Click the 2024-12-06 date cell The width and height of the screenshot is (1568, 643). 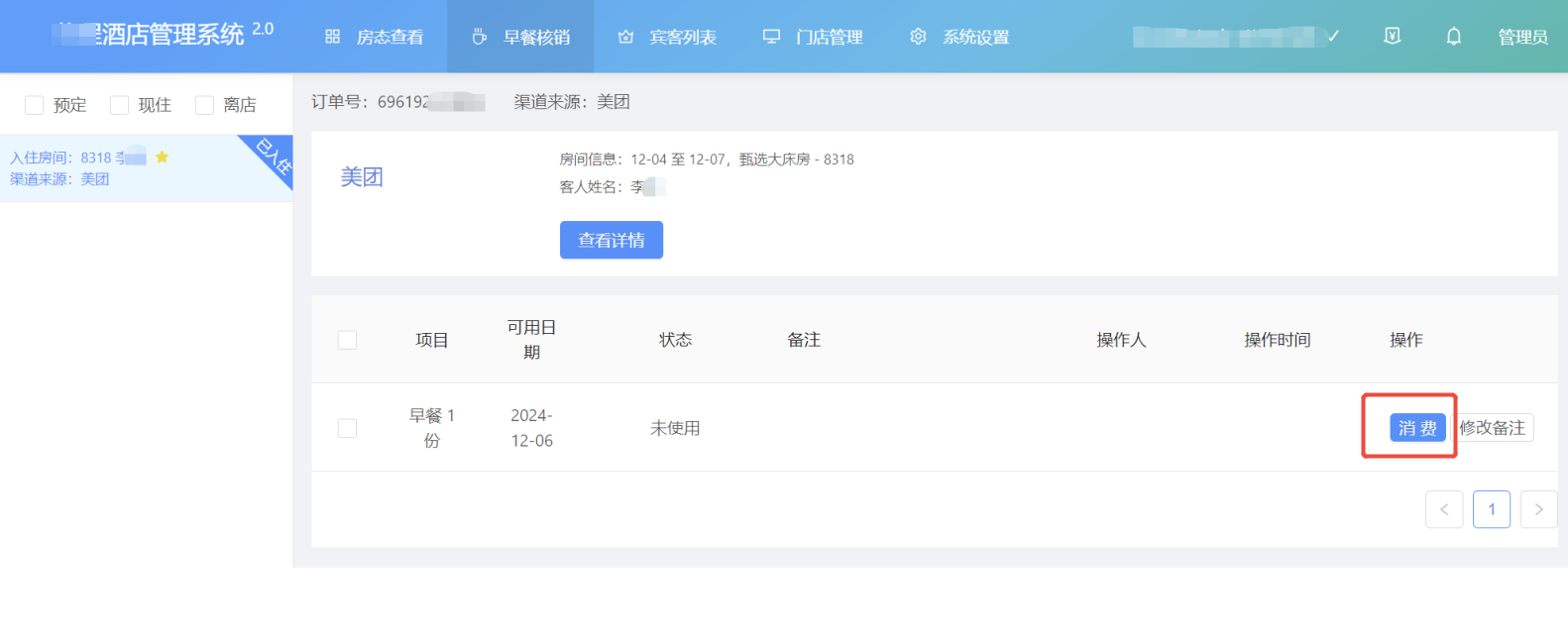(532, 428)
